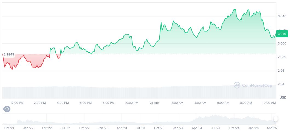Jump to Jan '23 on navigator timeline
The width and height of the screenshot is (294, 131).
click(103, 128)
